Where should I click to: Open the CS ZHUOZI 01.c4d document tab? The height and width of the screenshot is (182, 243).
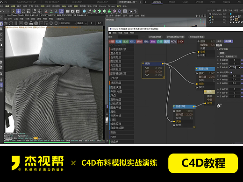pyautogui.click(x=27, y=2)
